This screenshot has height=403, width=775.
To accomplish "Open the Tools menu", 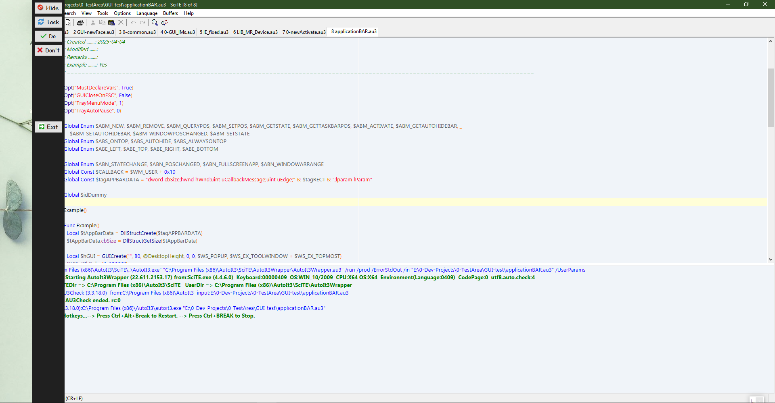I will pyautogui.click(x=103, y=13).
